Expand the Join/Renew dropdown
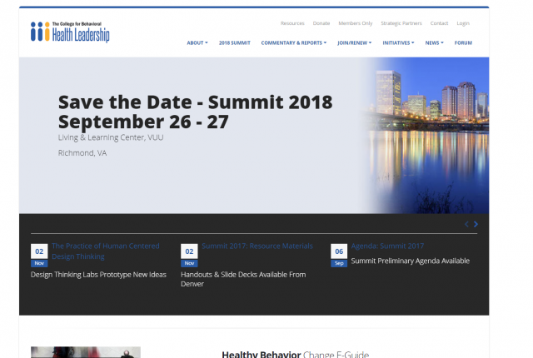The width and height of the screenshot is (533, 358). [354, 42]
